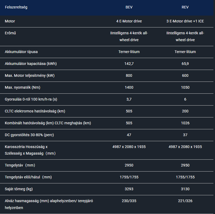Select the "Akkumulátor kapacitása (kWh)" label
Viewport: 215px width, 214px height.
click(x=31, y=64)
